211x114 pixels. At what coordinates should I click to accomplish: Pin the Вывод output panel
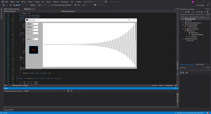[x=175, y=88]
